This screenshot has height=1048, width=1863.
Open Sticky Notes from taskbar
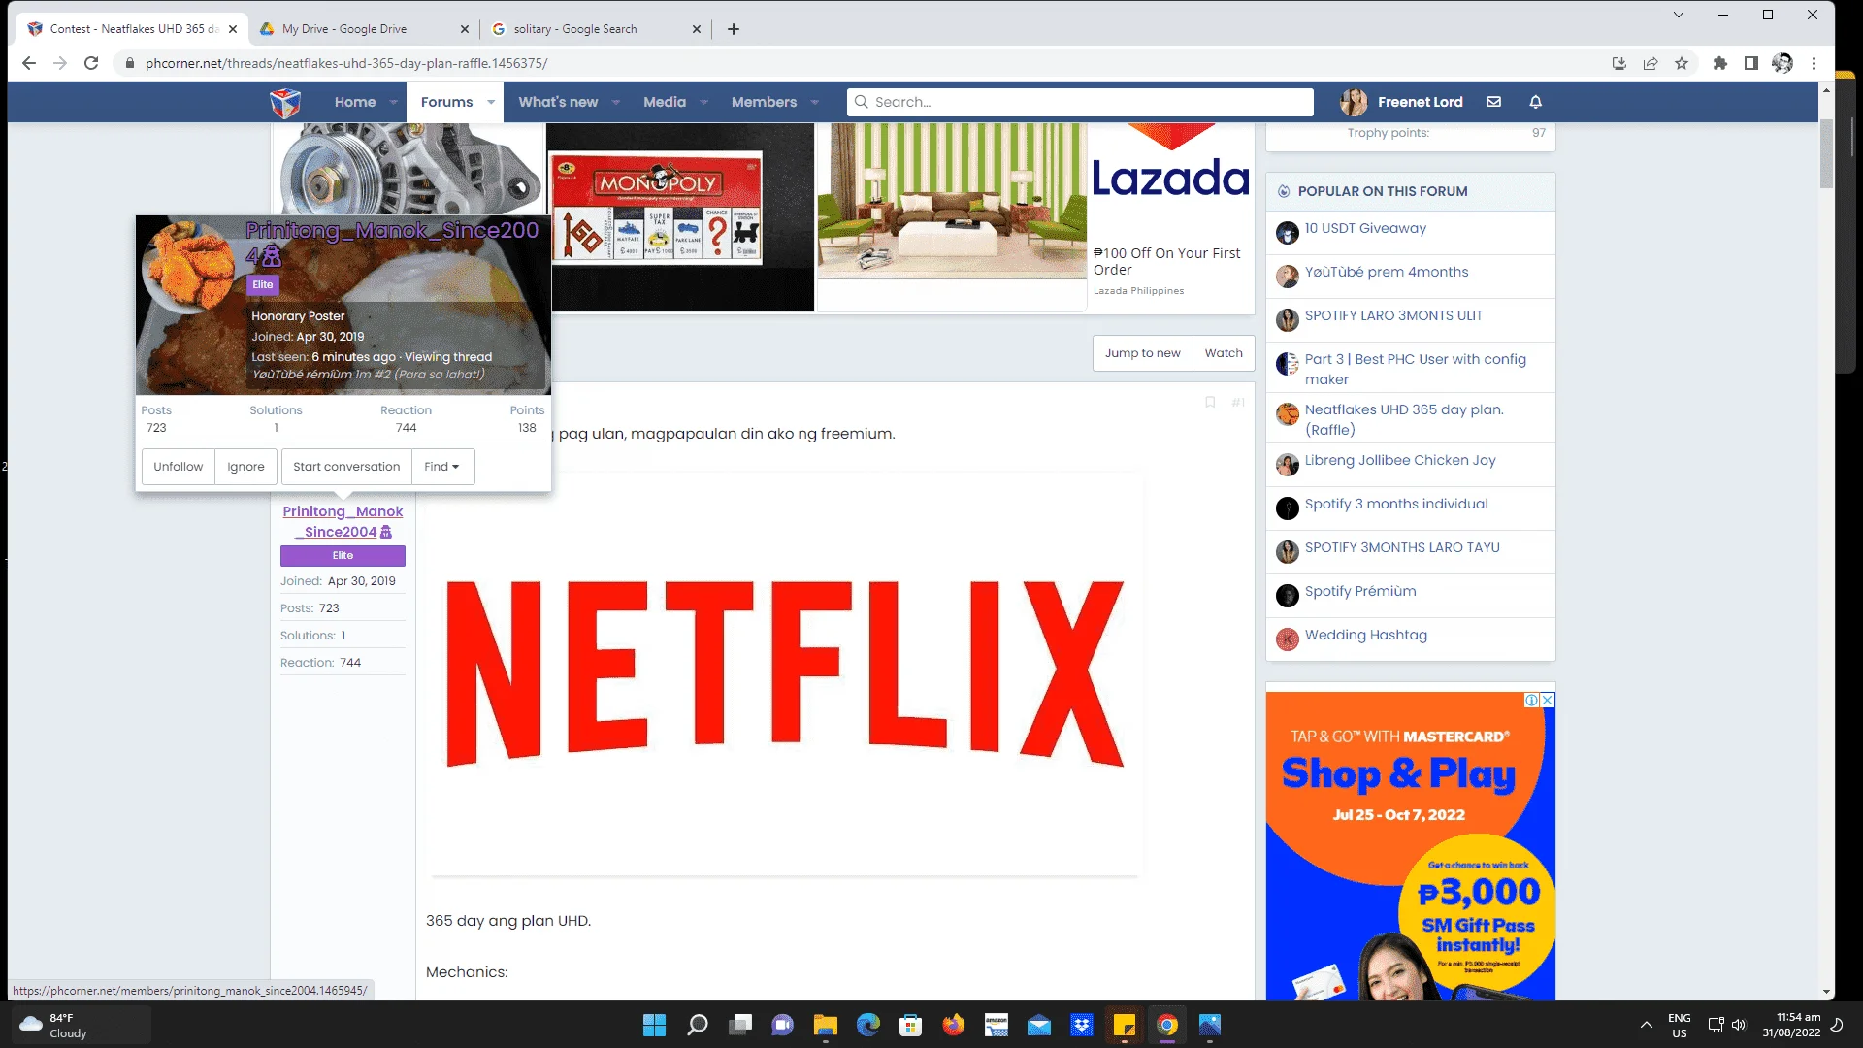click(x=1124, y=1025)
